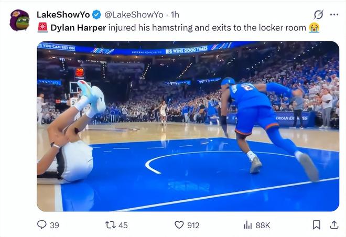
Task: Click the red siren emoji
Action: (42, 28)
